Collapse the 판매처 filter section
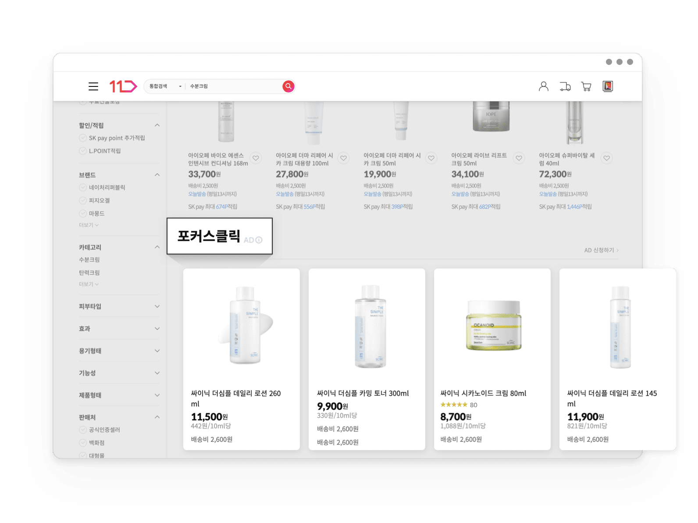Image resolution: width=698 pixels, height=523 pixels. pyautogui.click(x=157, y=417)
